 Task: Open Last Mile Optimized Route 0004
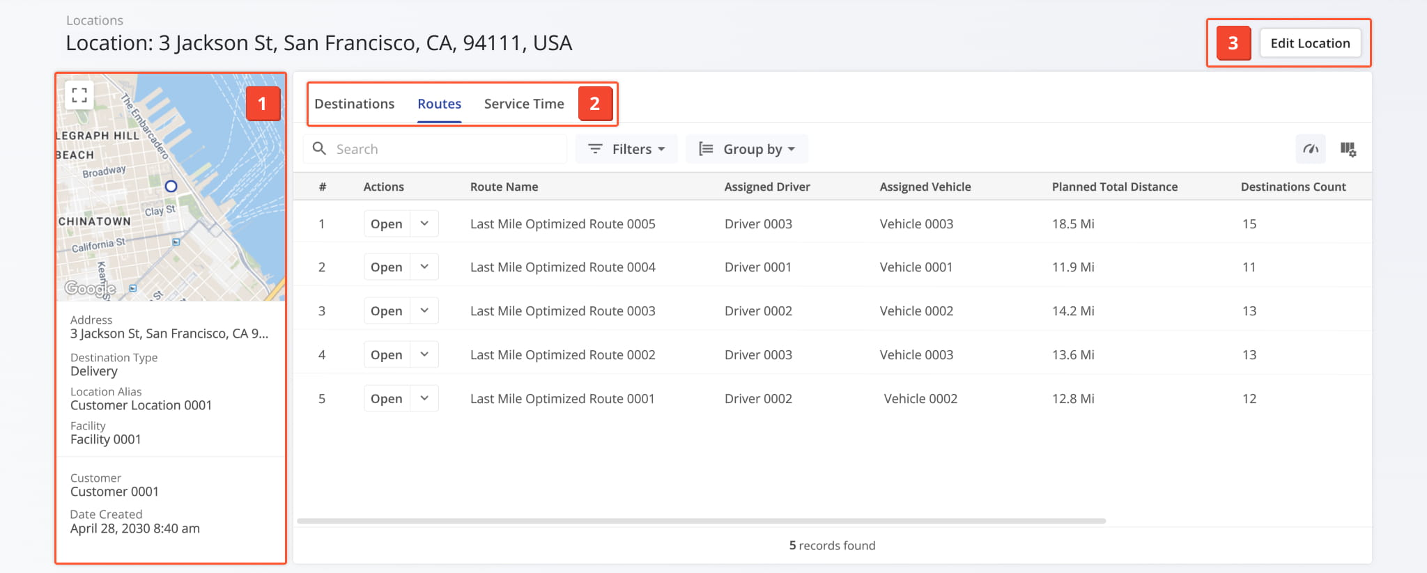387,267
